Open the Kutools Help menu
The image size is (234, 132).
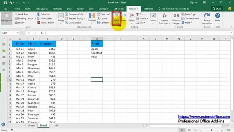point(218,18)
